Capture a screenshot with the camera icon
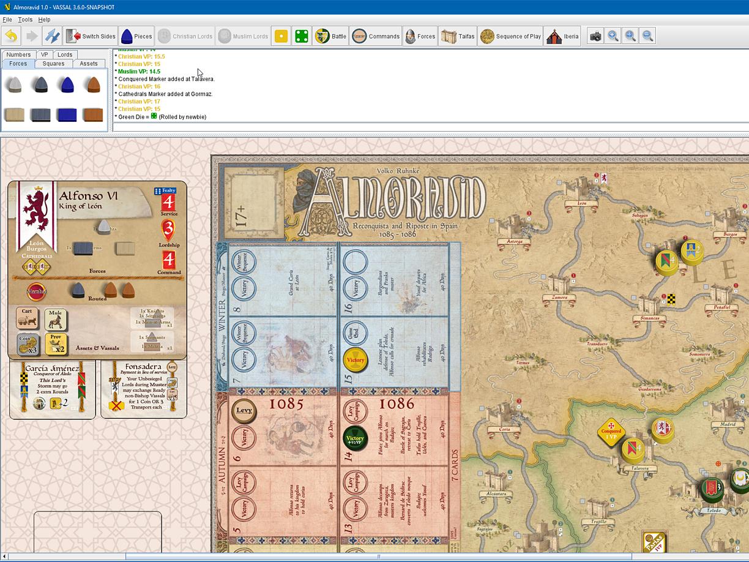The width and height of the screenshot is (749, 562). (x=594, y=36)
